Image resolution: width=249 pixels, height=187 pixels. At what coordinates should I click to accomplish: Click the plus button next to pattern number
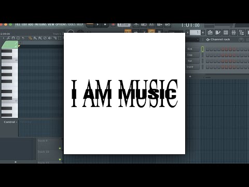click(x=203, y=33)
